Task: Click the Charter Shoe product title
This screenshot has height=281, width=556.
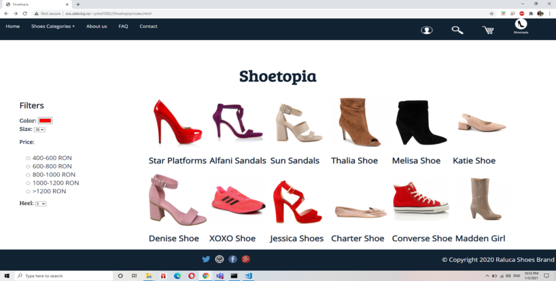Action: (x=358, y=238)
